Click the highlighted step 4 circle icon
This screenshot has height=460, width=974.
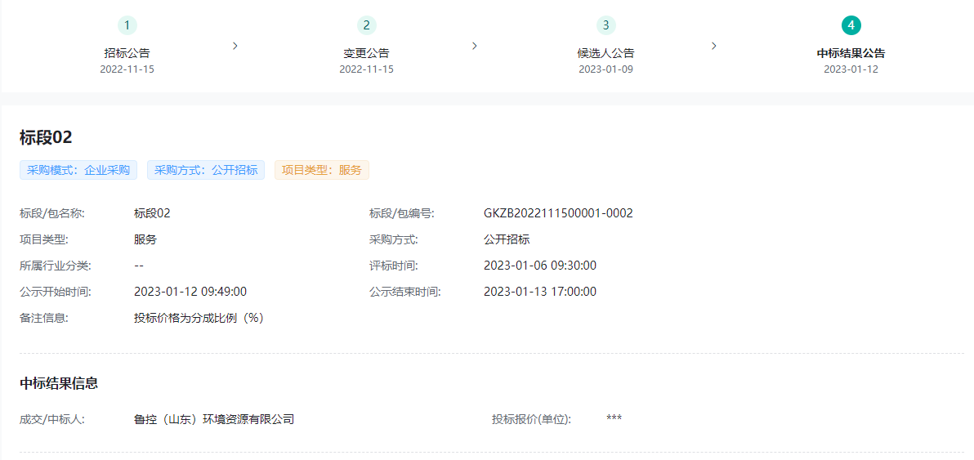pyautogui.click(x=851, y=25)
